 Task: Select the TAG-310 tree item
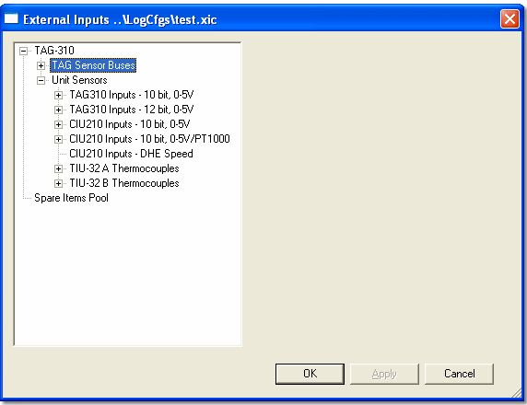[54, 51]
